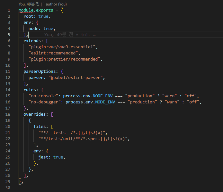Click the "node" property key on line 4
Screen dimensions: 223x192
(33, 29)
